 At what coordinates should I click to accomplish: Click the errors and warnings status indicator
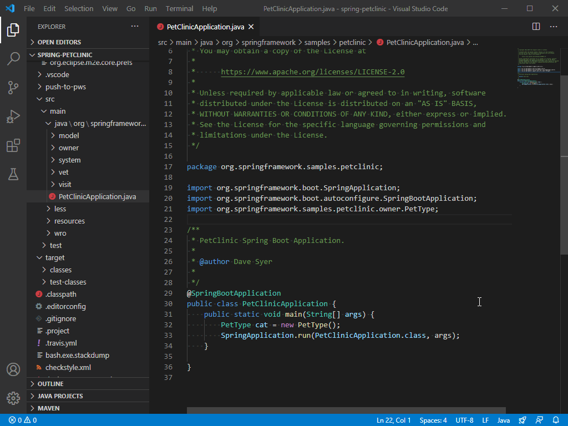[22, 420]
